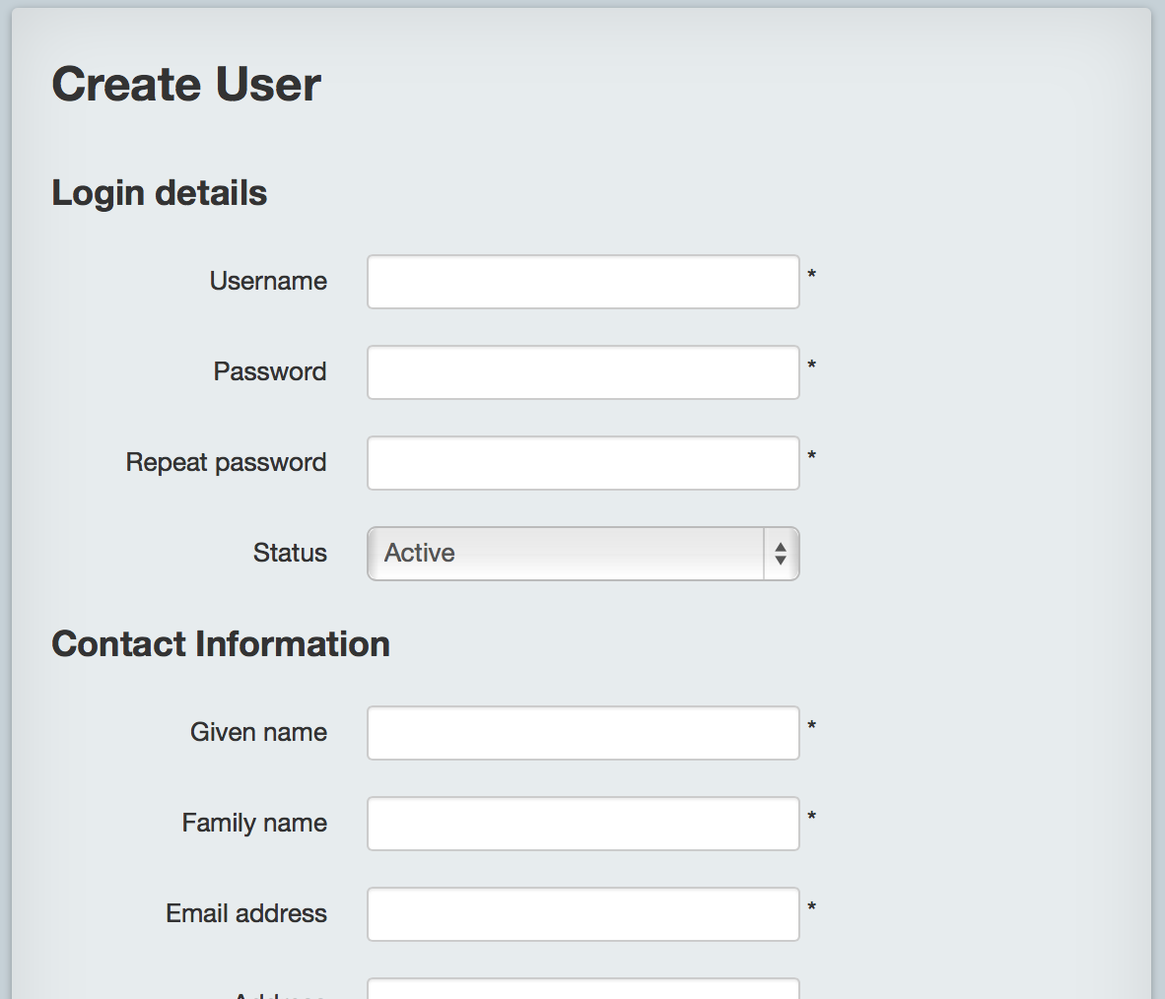Click the Email address label
The image size is (1165, 999).
tap(246, 913)
